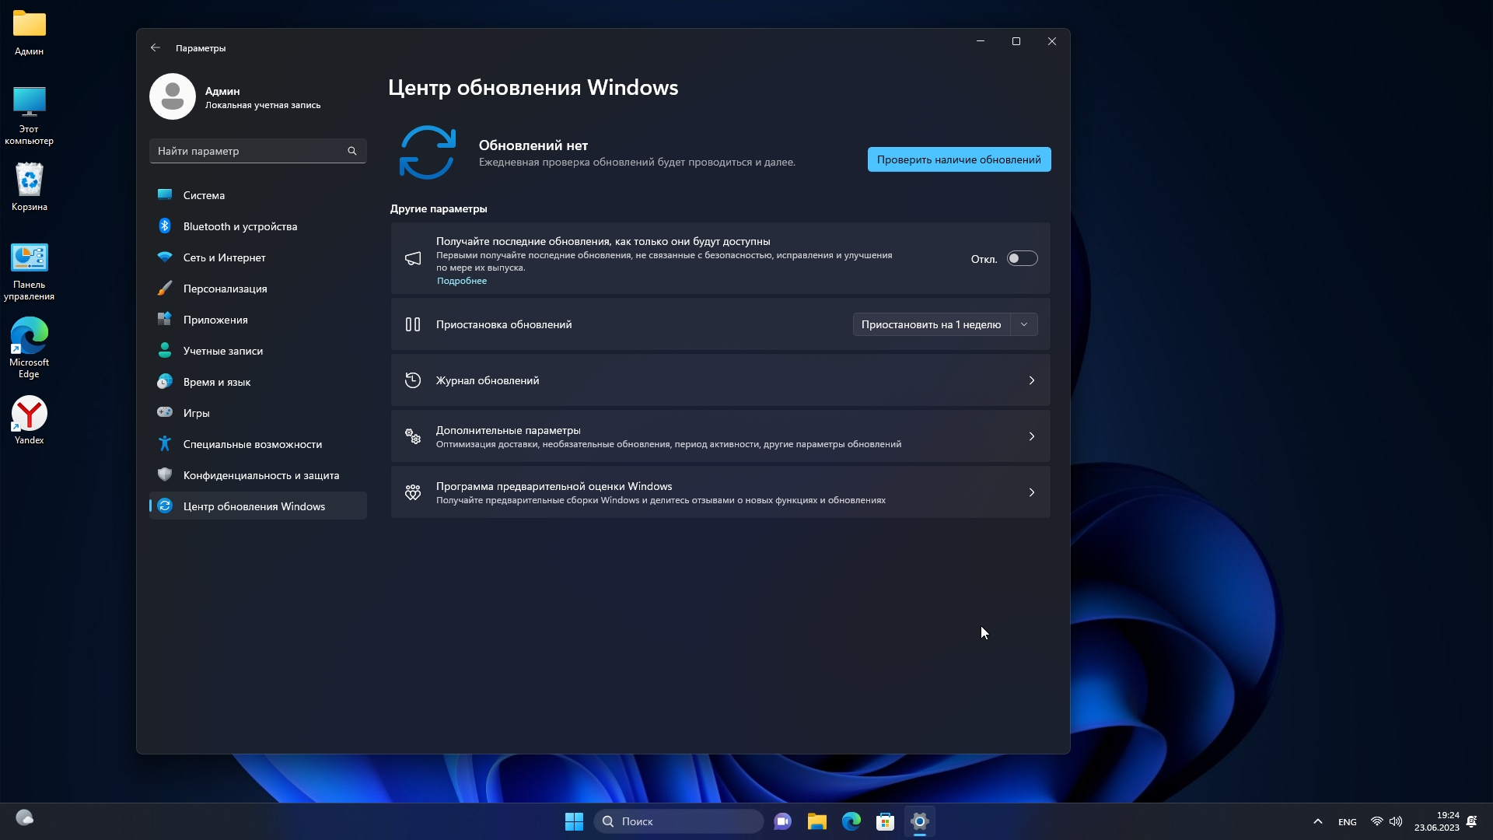Click the search magnifier in Найти параметр

(352, 151)
